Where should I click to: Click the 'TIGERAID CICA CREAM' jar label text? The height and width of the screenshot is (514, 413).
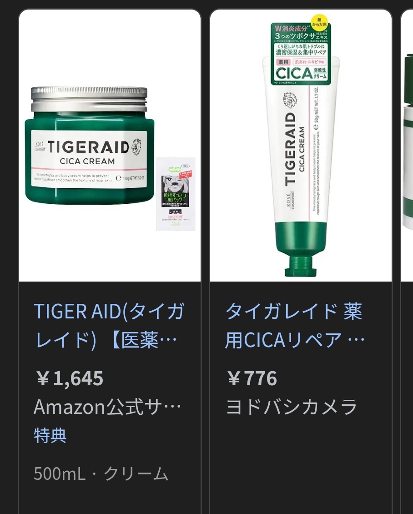click(x=88, y=151)
